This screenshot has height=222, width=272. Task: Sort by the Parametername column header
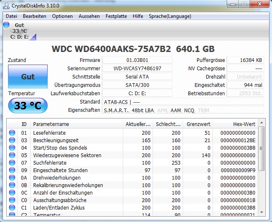(77, 124)
